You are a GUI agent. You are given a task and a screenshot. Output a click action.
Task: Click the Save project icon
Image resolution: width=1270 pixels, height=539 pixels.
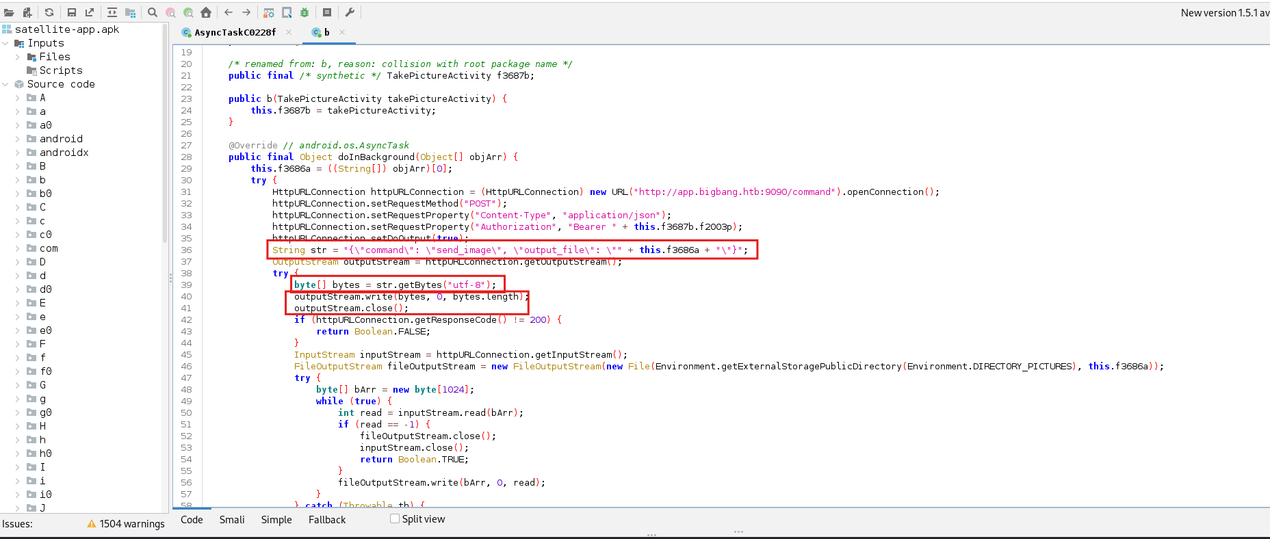(72, 12)
